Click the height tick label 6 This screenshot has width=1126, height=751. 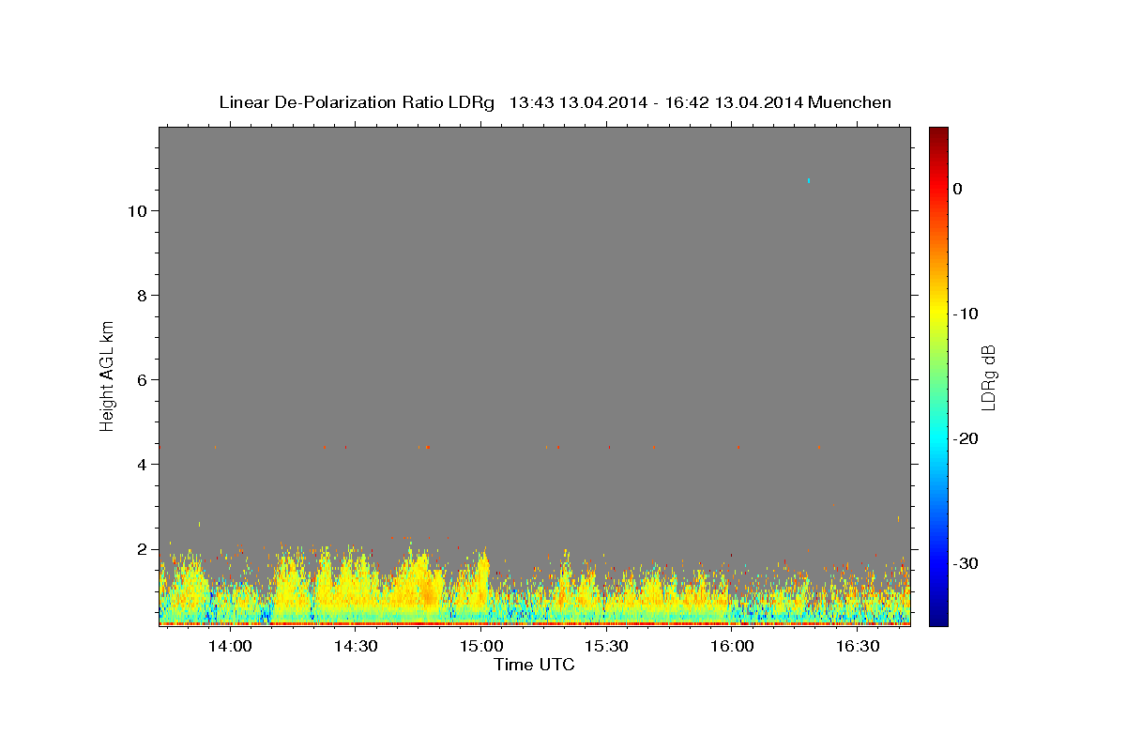pyautogui.click(x=142, y=379)
